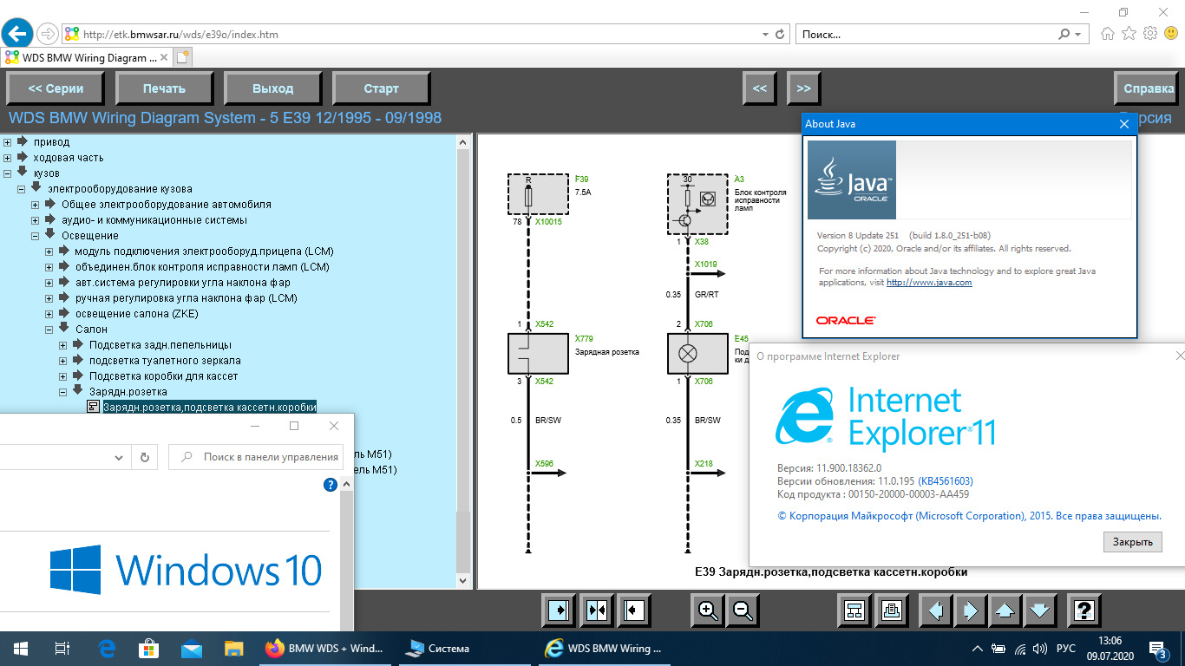Zoom out of the wiring diagram
This screenshot has height=666, width=1185.
[743, 610]
